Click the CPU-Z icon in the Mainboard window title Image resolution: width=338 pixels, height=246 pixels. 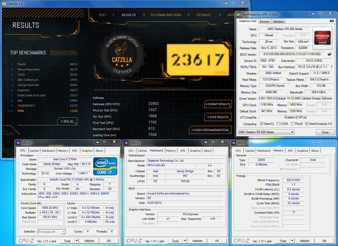pos(126,143)
